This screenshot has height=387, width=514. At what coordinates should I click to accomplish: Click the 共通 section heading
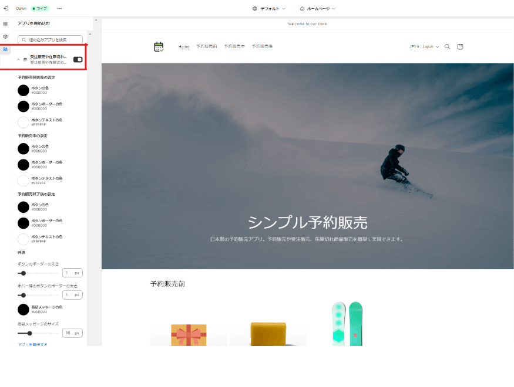click(21, 253)
